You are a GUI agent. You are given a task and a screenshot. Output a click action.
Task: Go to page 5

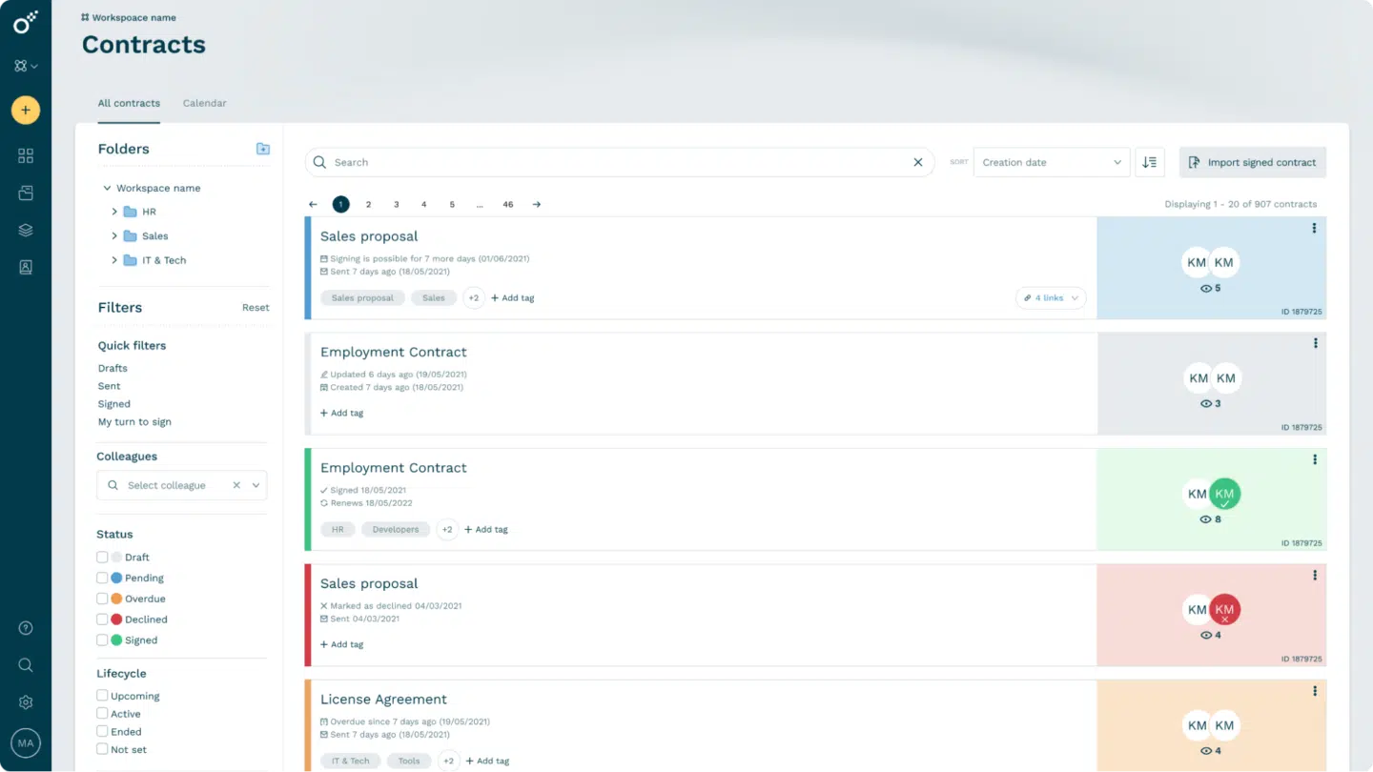coord(452,204)
